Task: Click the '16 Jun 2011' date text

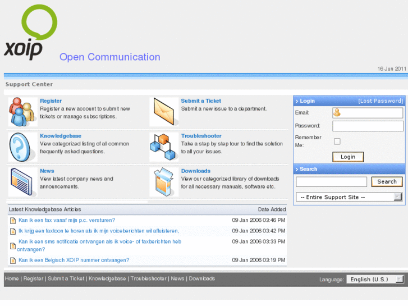Action: point(392,68)
